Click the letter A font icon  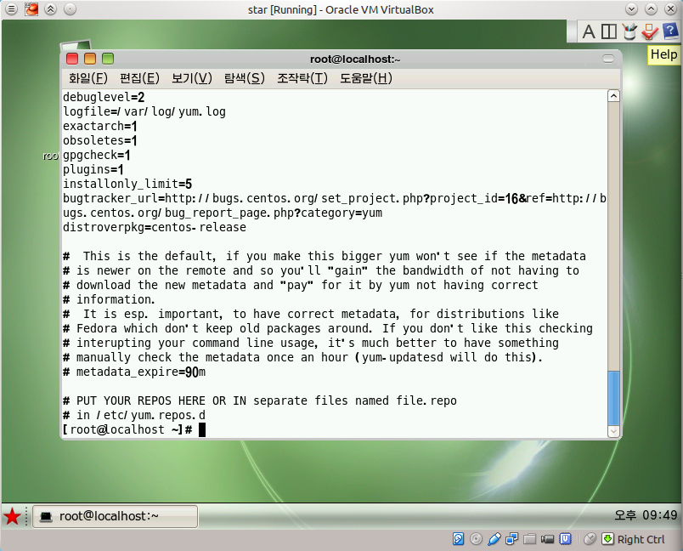tap(589, 31)
